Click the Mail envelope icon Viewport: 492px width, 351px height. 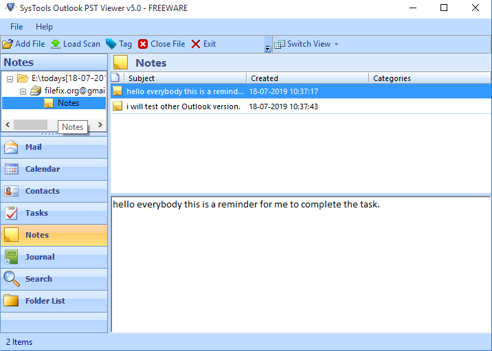pos(11,147)
